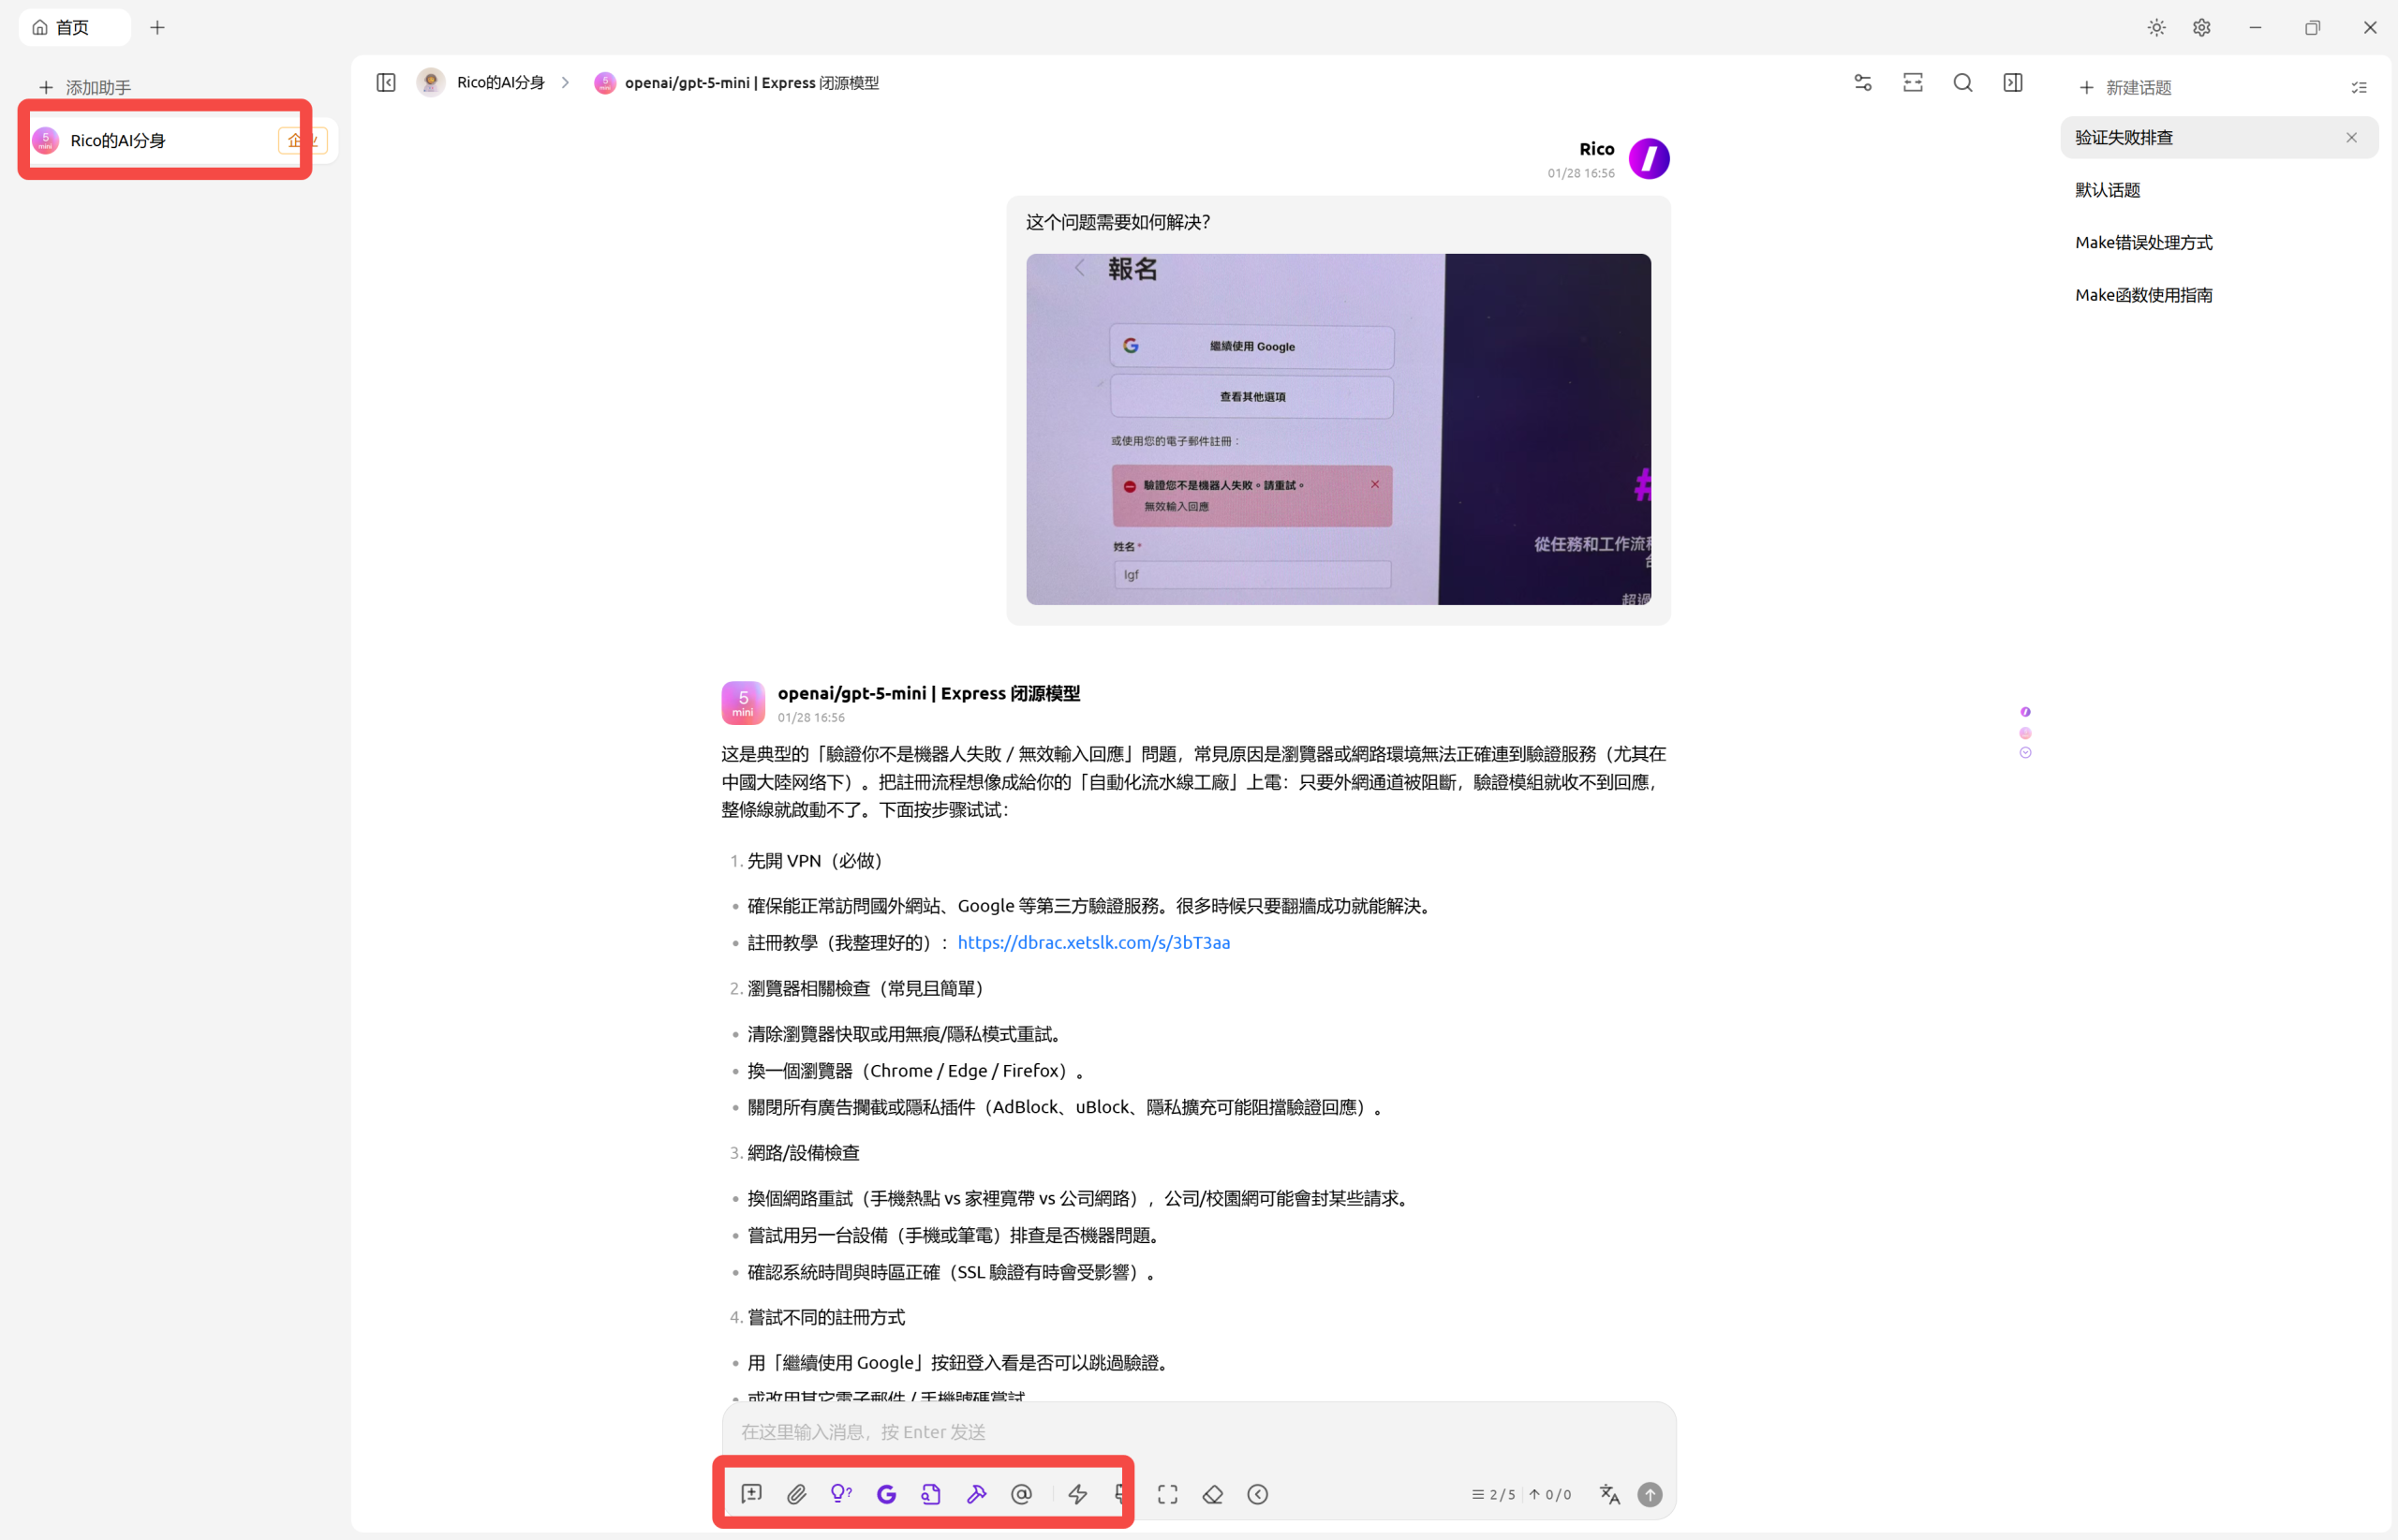Switch to the 首页 tab
Viewport: 2398px width, 1540px height.
73,28
